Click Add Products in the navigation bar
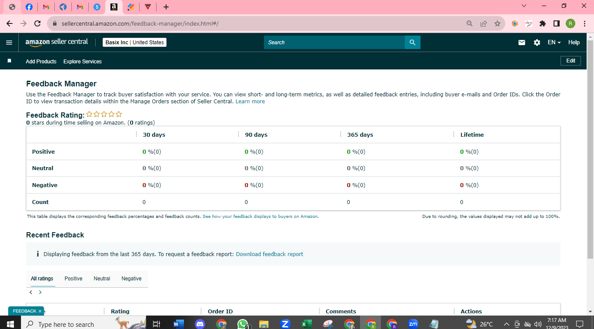This screenshot has height=329, width=594. 41,62
